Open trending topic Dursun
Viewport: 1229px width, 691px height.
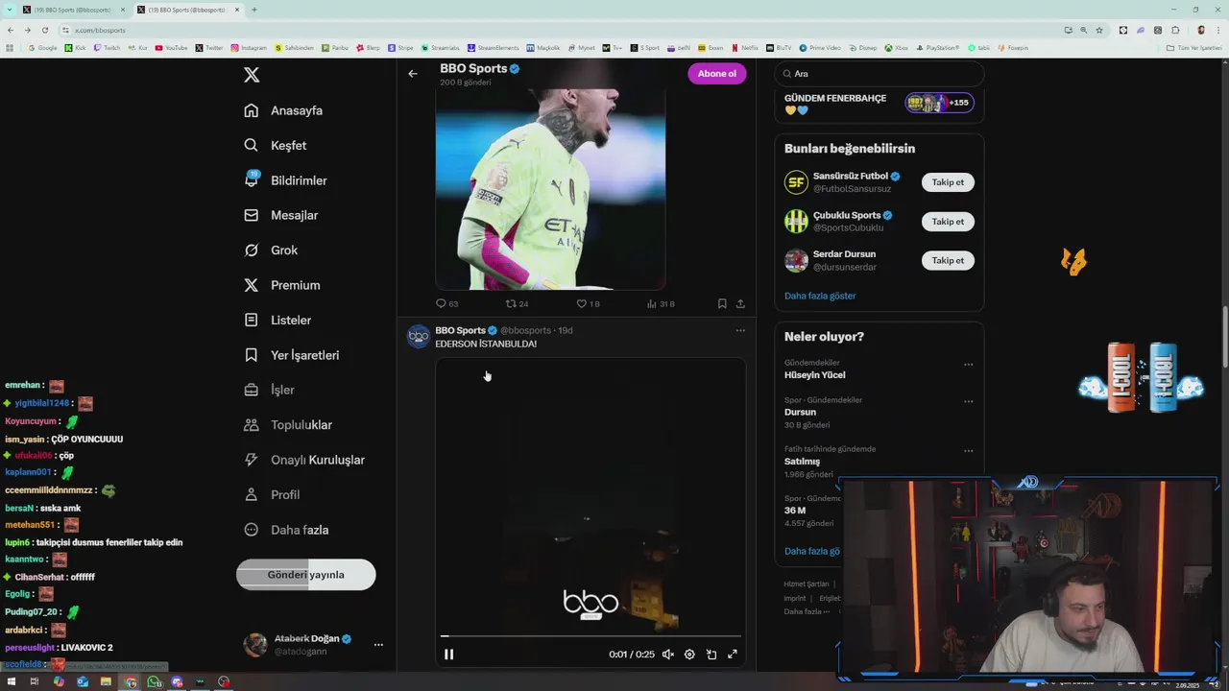pos(800,412)
